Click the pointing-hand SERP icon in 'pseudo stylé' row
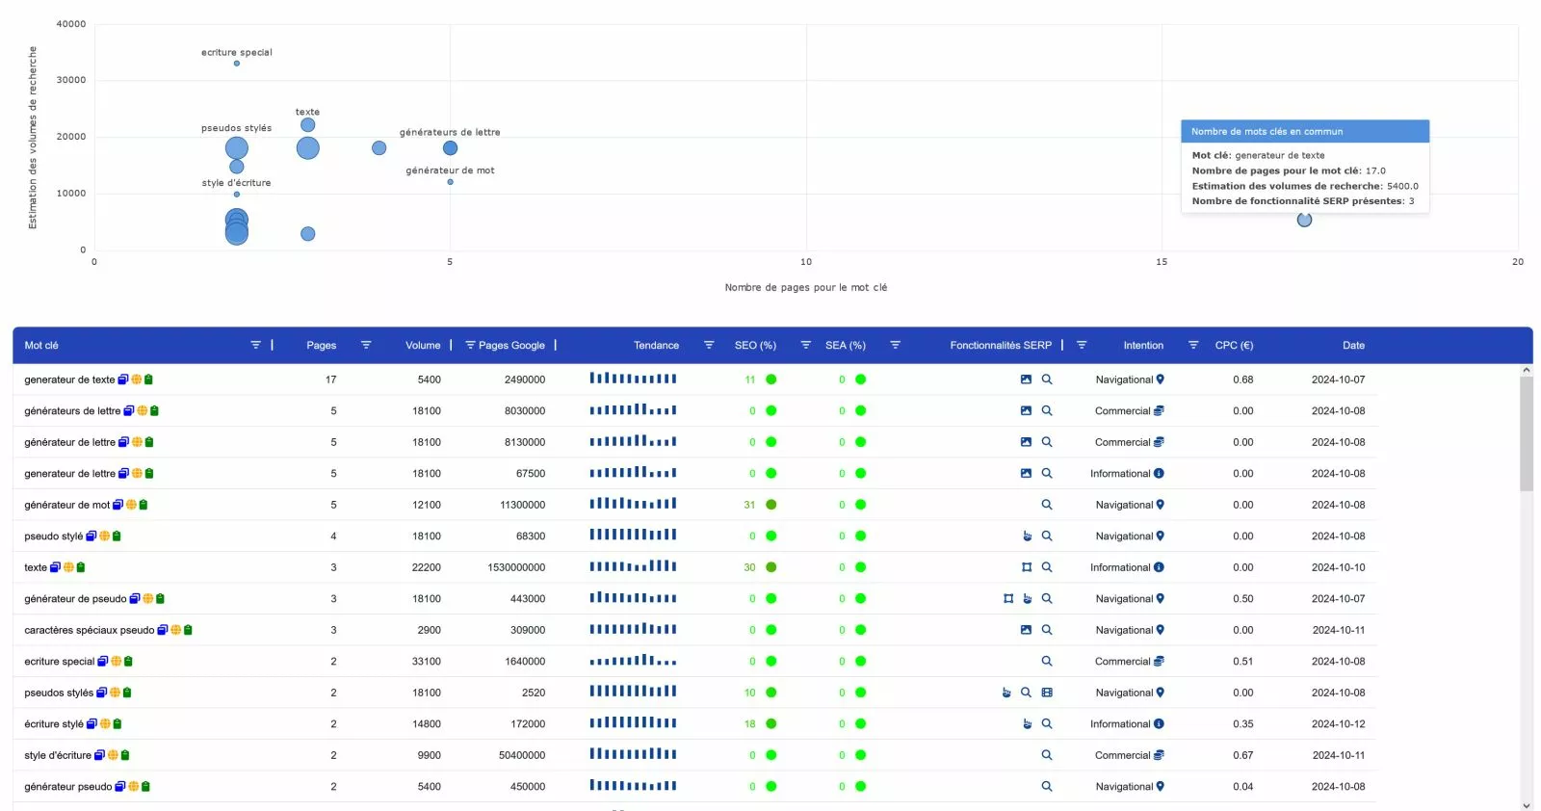 (x=1028, y=536)
